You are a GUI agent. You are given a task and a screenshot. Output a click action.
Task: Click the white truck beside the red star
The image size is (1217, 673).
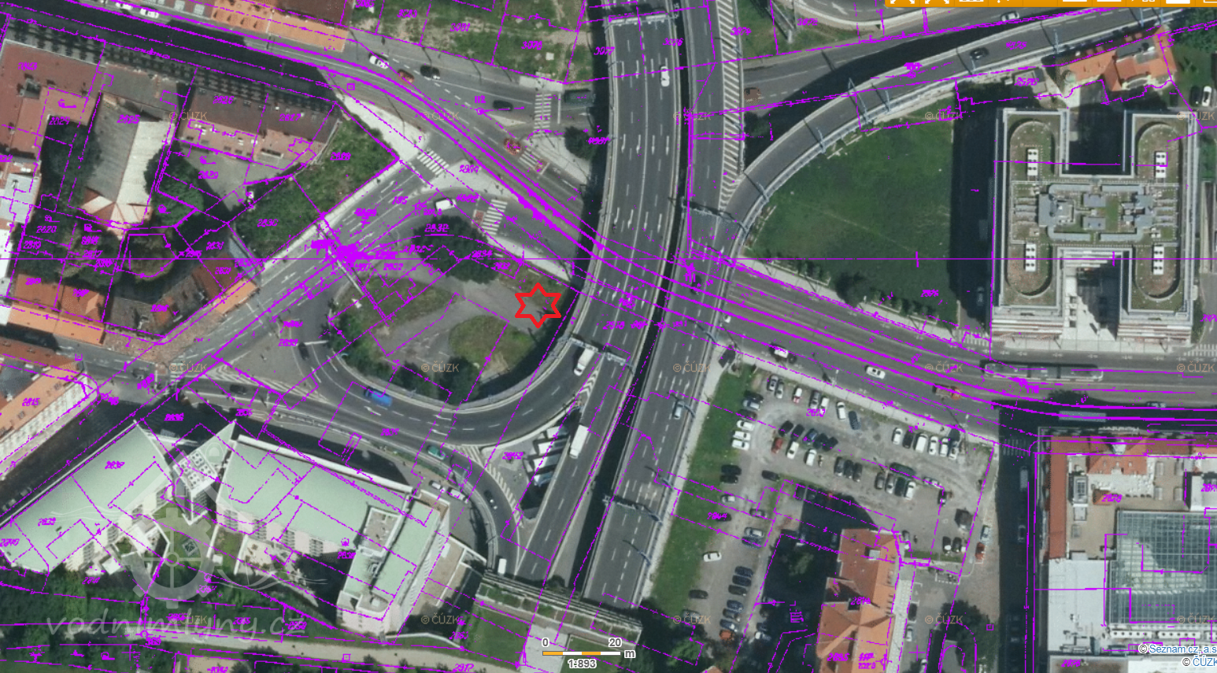[x=584, y=361]
